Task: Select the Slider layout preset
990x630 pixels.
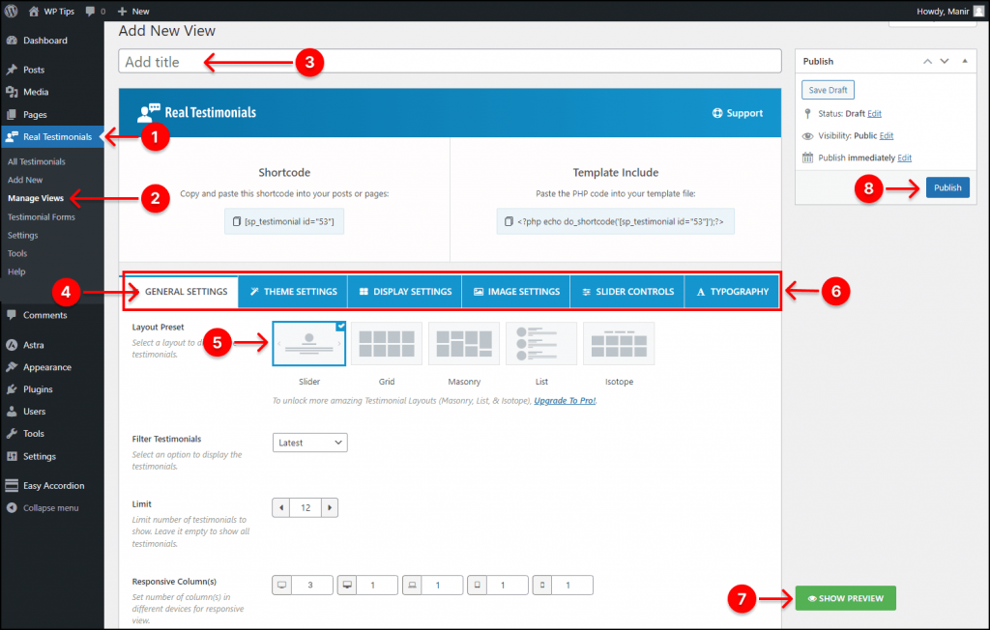Action: click(x=308, y=343)
